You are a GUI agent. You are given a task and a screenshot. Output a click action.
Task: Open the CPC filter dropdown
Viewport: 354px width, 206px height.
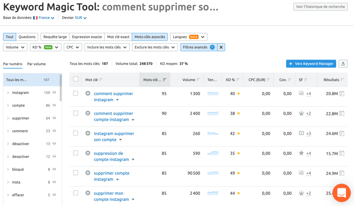point(73,47)
